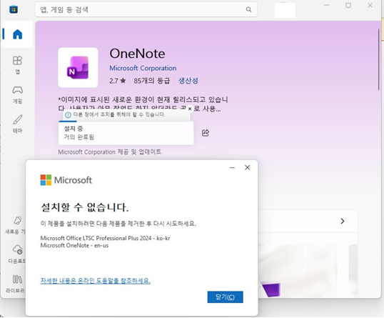Share the OneNote app page
Image resolution: width=384 pixels, height=318 pixels.
pyautogui.click(x=206, y=133)
